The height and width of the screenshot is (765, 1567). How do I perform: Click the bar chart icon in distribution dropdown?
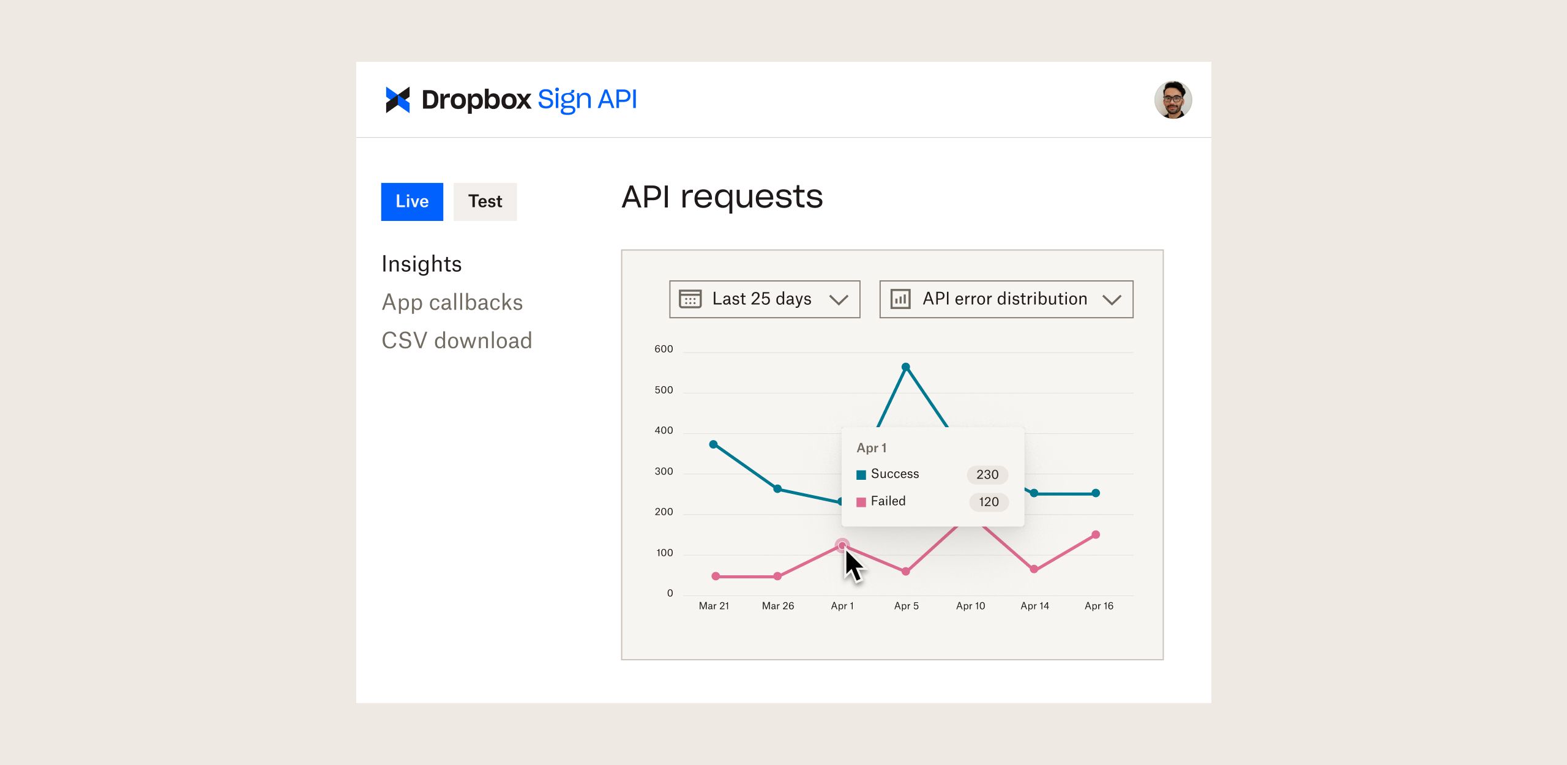coord(900,299)
